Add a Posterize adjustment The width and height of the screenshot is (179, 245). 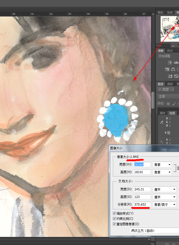tap(176, 76)
